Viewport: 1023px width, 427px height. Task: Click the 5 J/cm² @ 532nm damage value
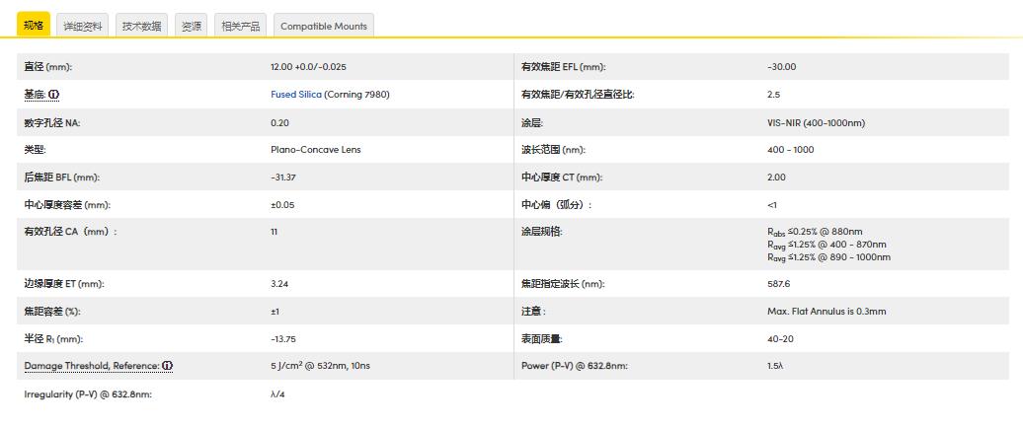coord(319,366)
